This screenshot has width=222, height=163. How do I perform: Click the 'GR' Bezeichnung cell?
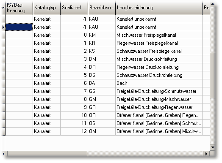(102, 107)
